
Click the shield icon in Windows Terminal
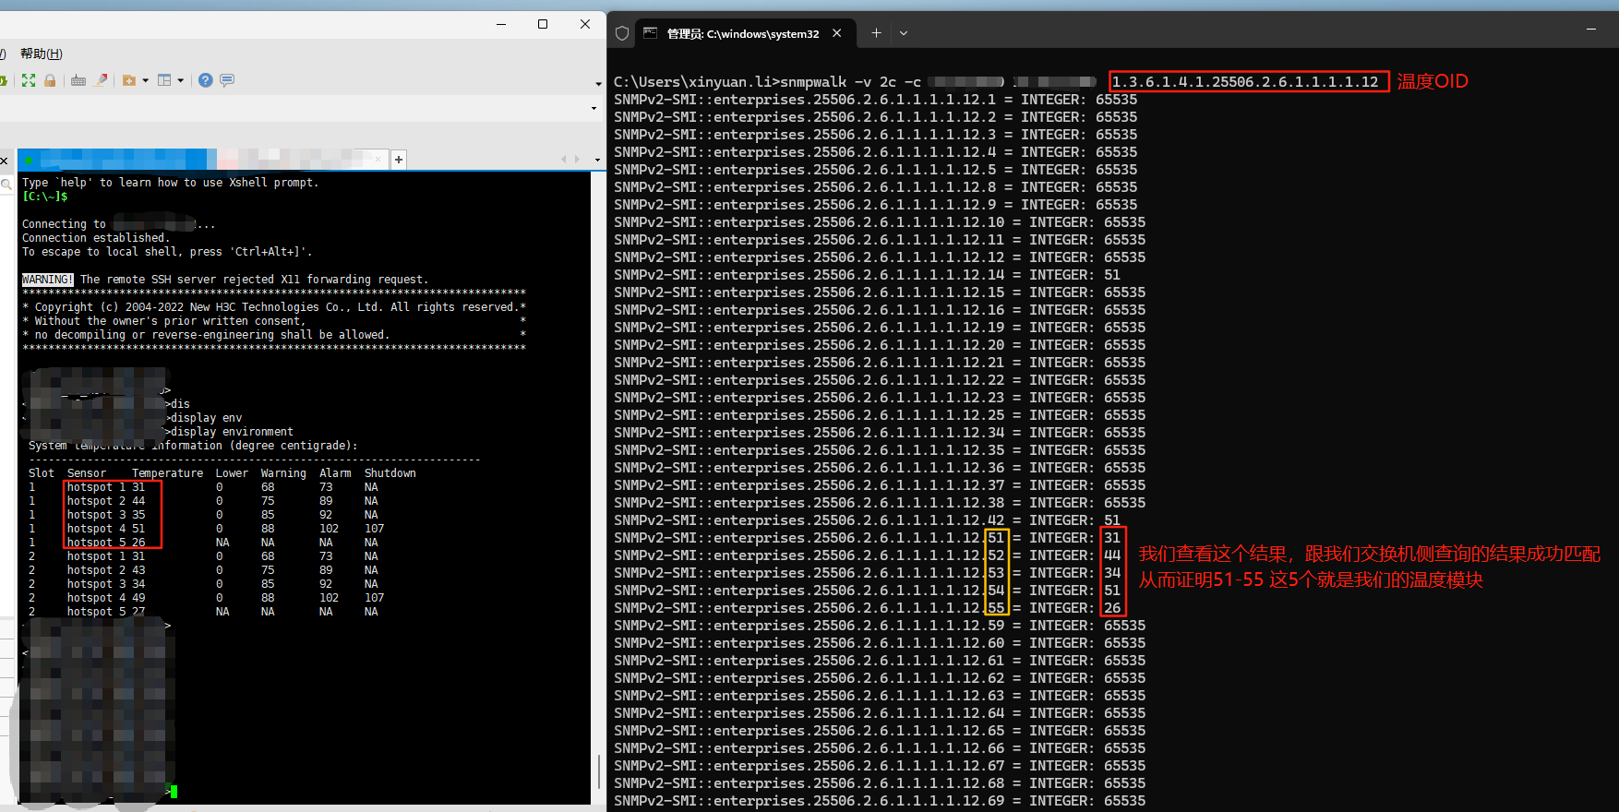(x=622, y=33)
